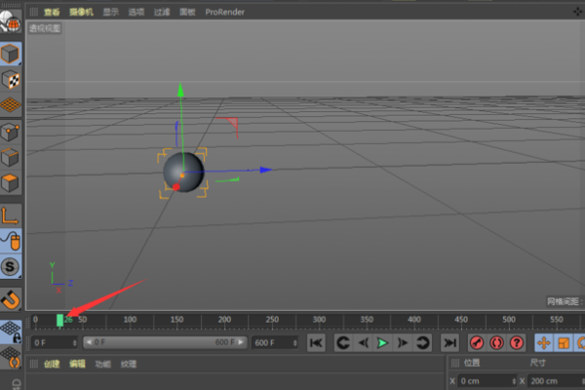Select the Model mode cube icon
The image size is (585, 390).
click(x=11, y=54)
